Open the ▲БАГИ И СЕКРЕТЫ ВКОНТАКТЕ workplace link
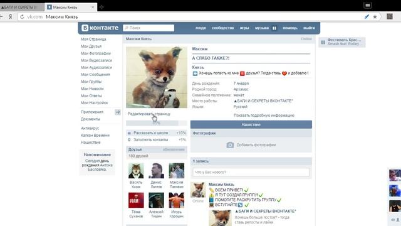The height and width of the screenshot is (226, 401). [x=263, y=101]
